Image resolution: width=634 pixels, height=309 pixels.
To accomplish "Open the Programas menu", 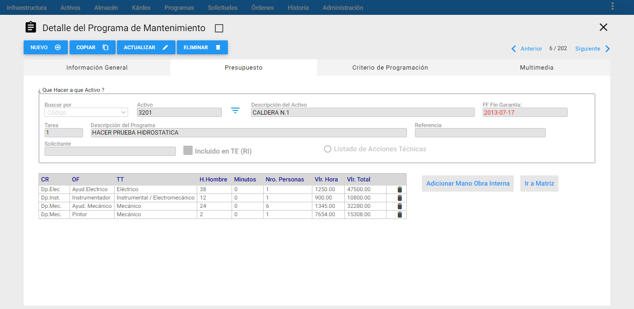I will point(179,7).
